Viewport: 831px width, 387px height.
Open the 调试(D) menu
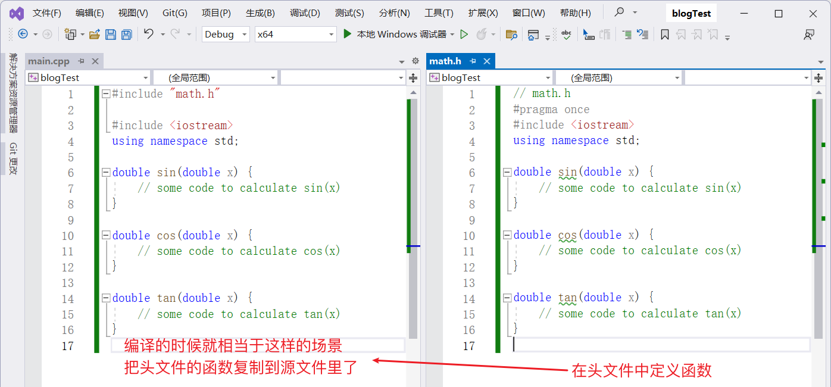click(x=305, y=13)
